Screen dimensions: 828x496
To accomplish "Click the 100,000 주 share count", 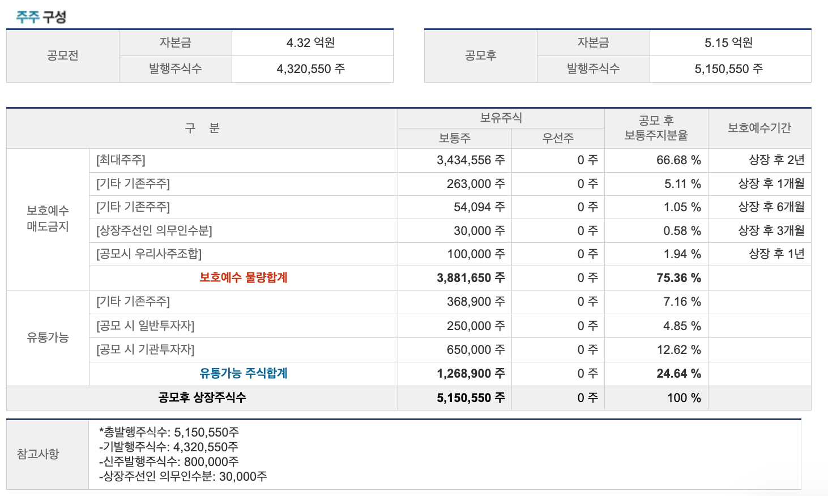I will [x=476, y=254].
